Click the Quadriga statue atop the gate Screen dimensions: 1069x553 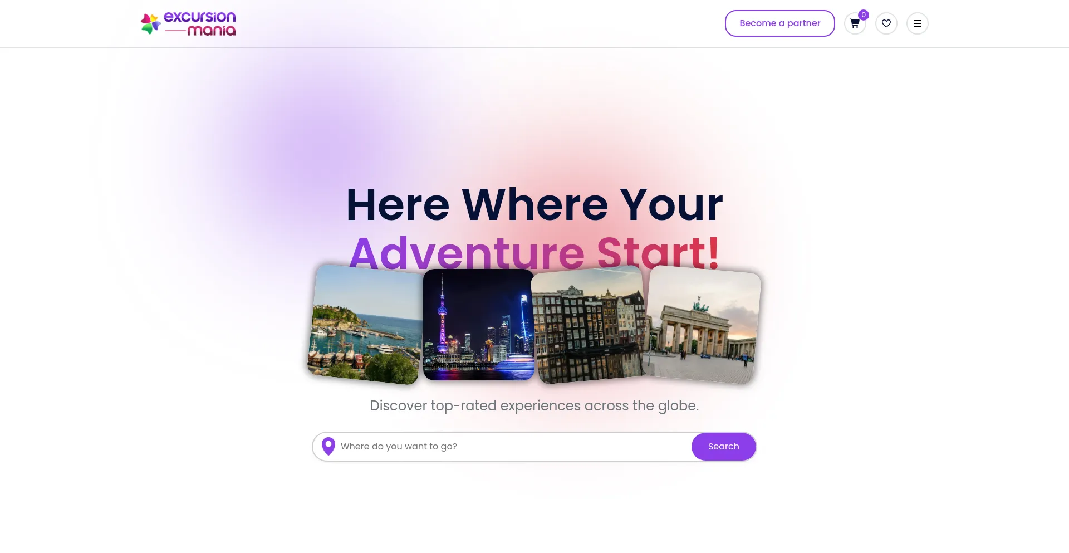tap(700, 304)
